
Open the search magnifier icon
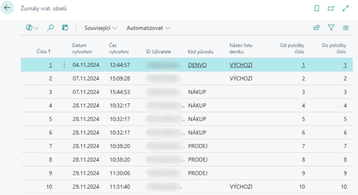50,28
